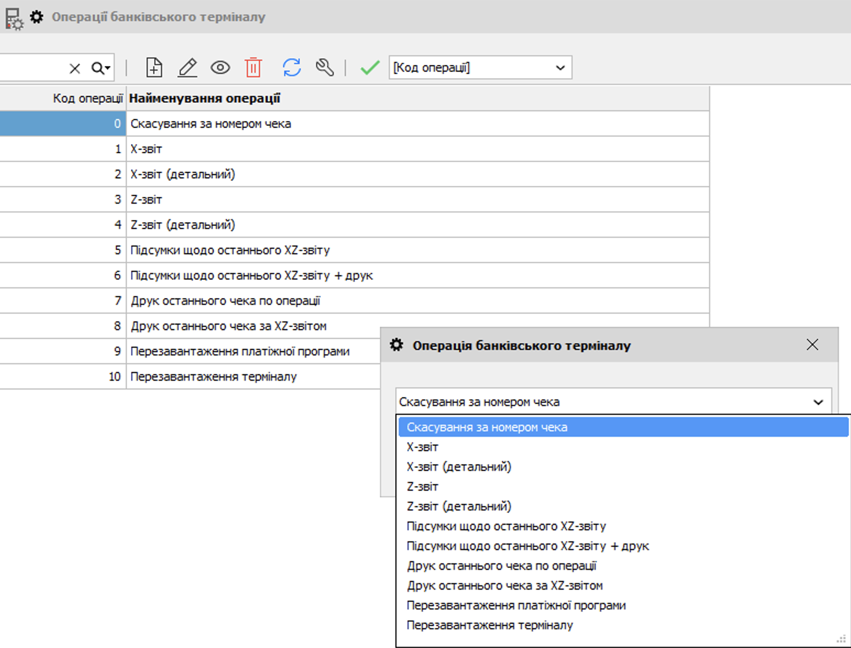Click the new document icon in toolbar
The image size is (851, 648).
tap(154, 68)
